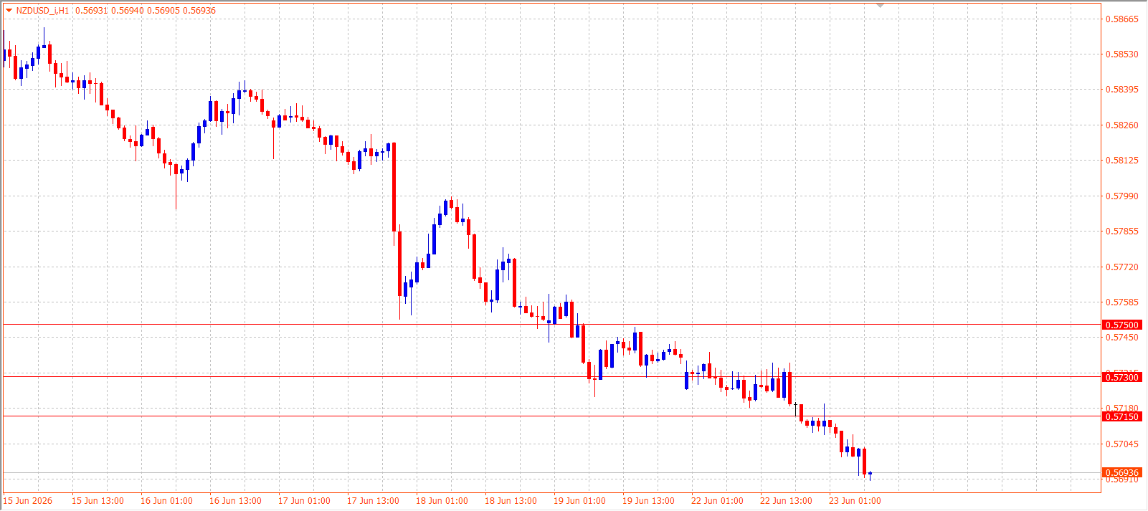
Task: Click price scale label 0.57045
Action: click(x=1122, y=444)
